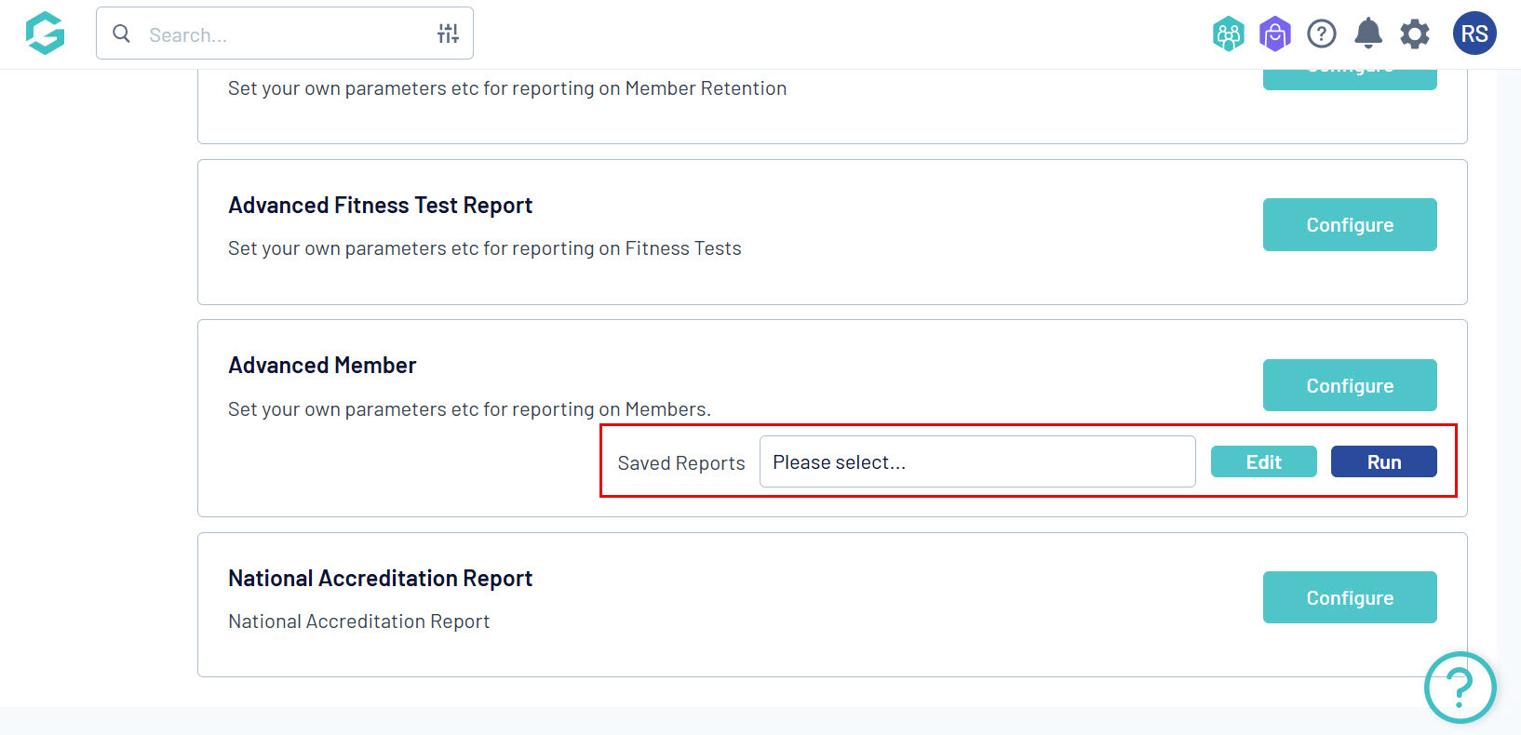Click the Advanced Member heading
This screenshot has height=735, width=1521.
[322, 365]
